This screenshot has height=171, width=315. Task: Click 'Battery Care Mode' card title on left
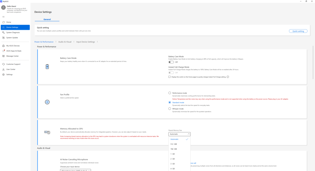point(68,58)
